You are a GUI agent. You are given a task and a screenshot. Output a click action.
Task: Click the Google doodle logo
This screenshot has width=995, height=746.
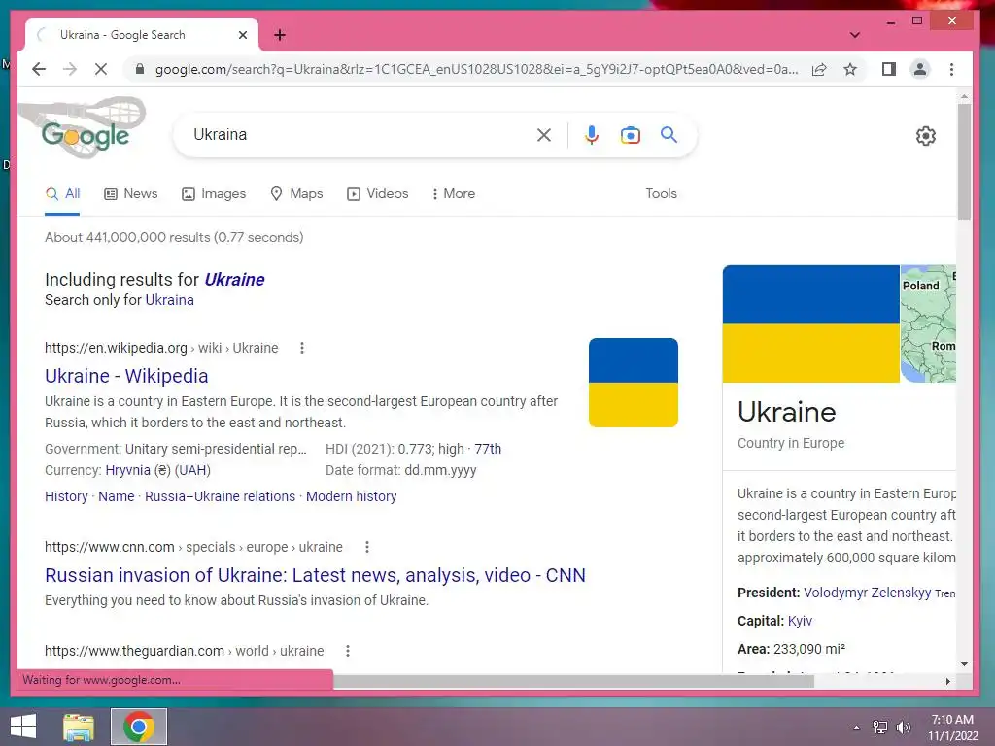tap(85, 130)
